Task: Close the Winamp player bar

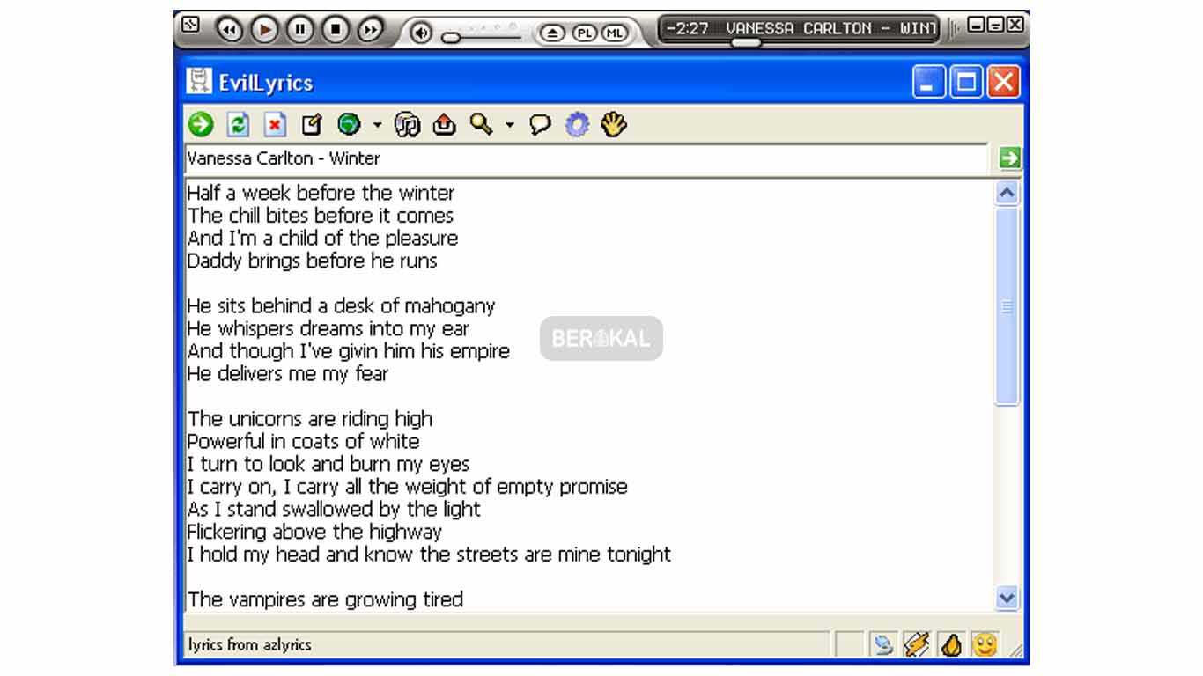Action: [1015, 26]
